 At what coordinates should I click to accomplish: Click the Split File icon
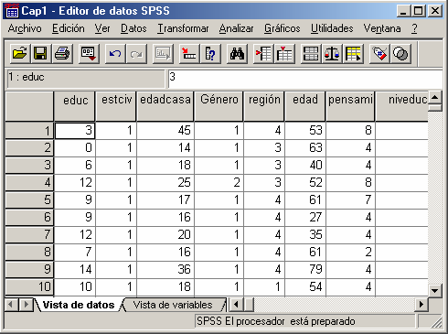point(311,54)
